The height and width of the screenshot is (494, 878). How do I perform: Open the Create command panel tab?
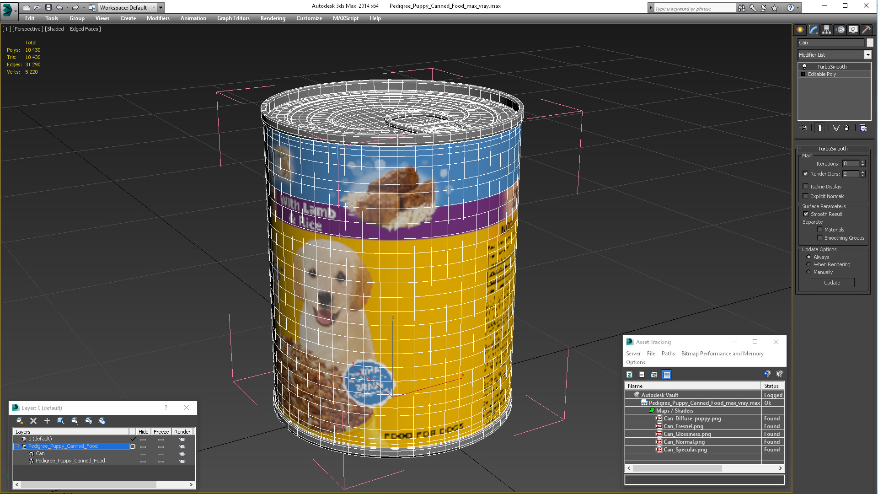(800, 30)
